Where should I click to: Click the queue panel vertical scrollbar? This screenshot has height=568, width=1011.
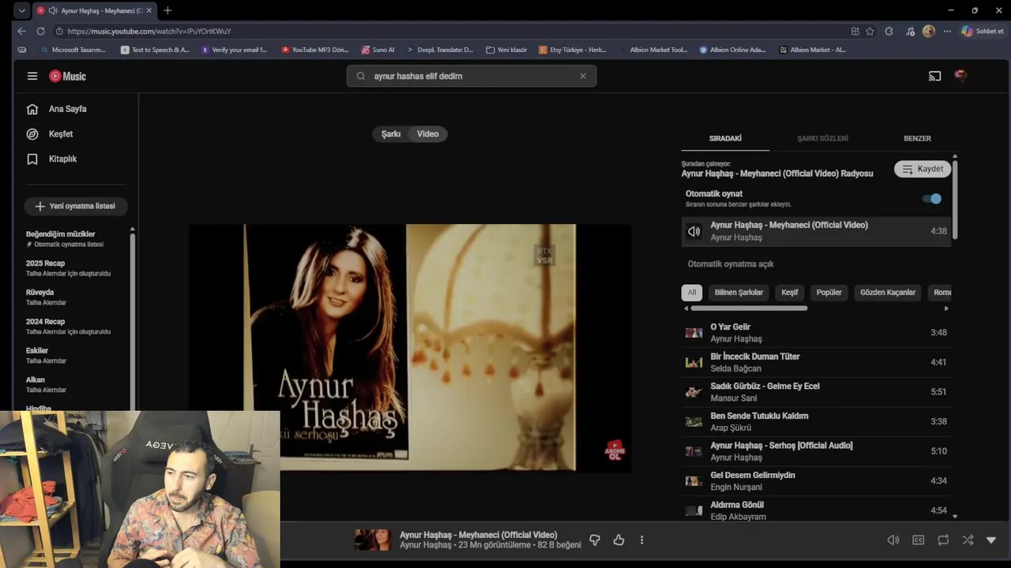click(x=955, y=199)
